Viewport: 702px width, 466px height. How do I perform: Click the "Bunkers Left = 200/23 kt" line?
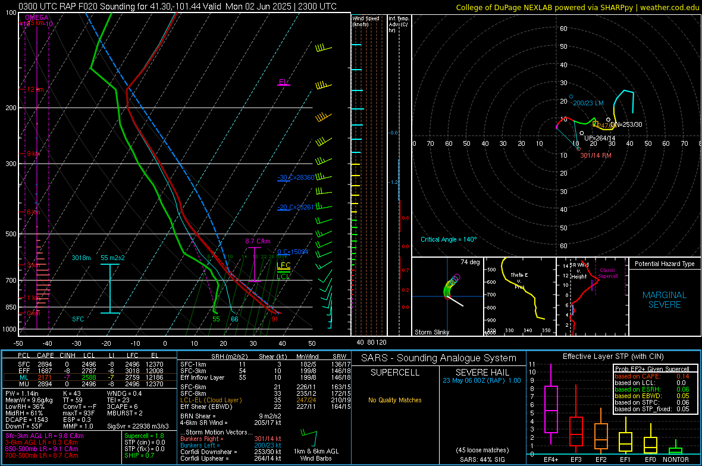coord(231,445)
